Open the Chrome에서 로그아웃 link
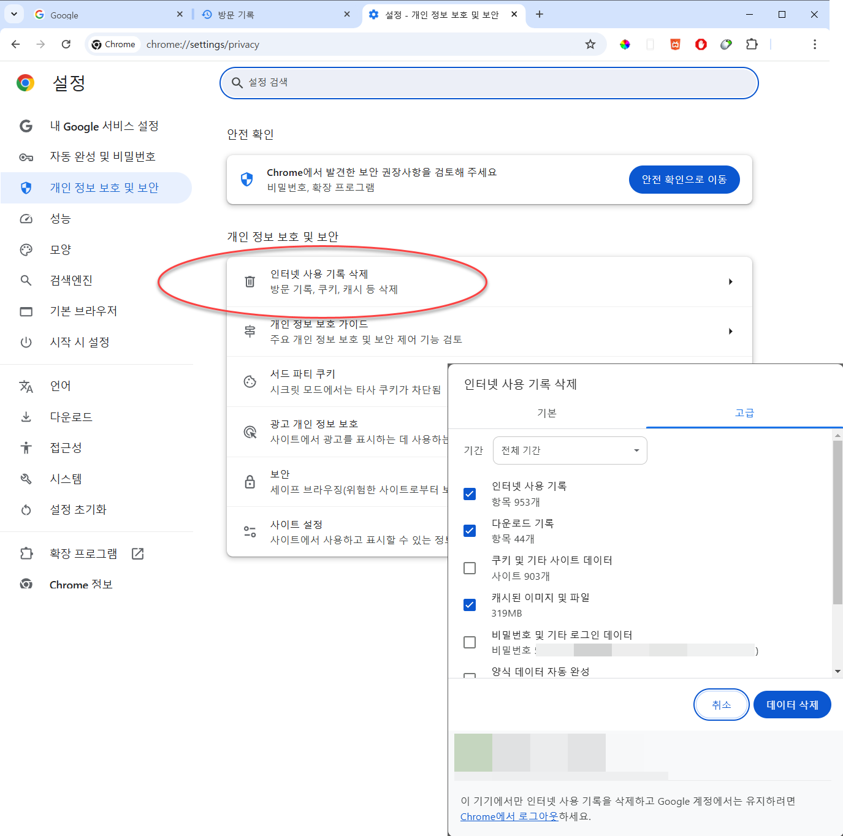 coord(509,816)
